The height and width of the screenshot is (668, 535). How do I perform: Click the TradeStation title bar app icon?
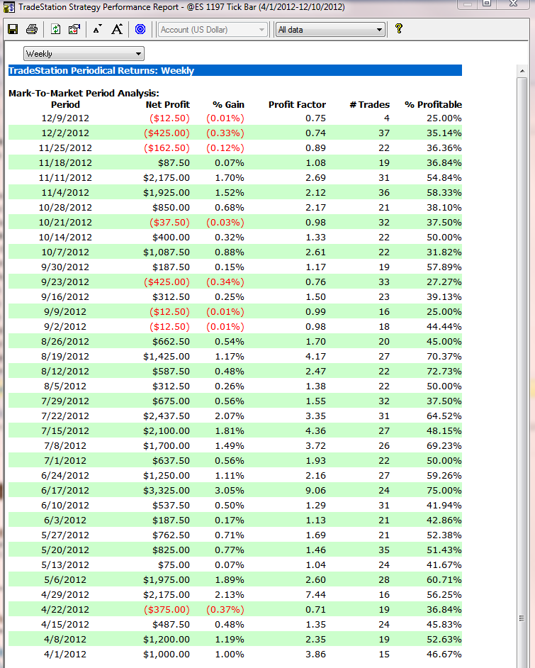pyautogui.click(x=9, y=7)
